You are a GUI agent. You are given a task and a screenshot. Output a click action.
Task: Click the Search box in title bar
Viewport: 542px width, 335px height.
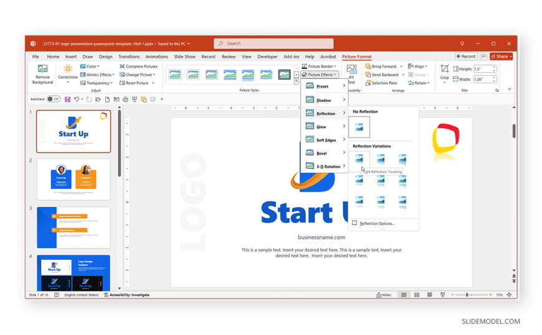273,44
